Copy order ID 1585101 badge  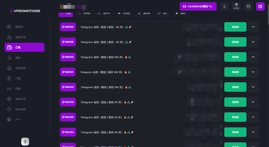point(68,72)
